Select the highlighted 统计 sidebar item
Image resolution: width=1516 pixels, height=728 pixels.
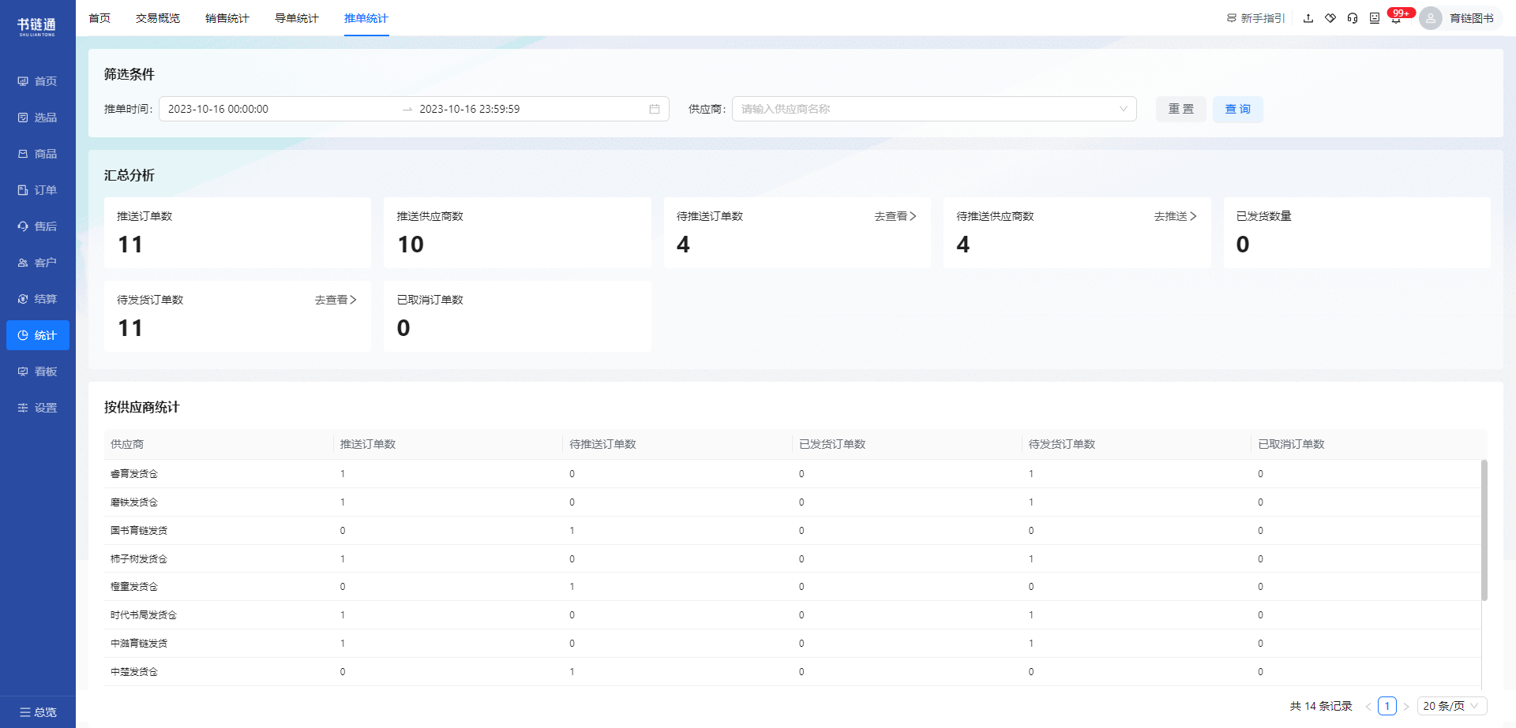click(x=37, y=335)
